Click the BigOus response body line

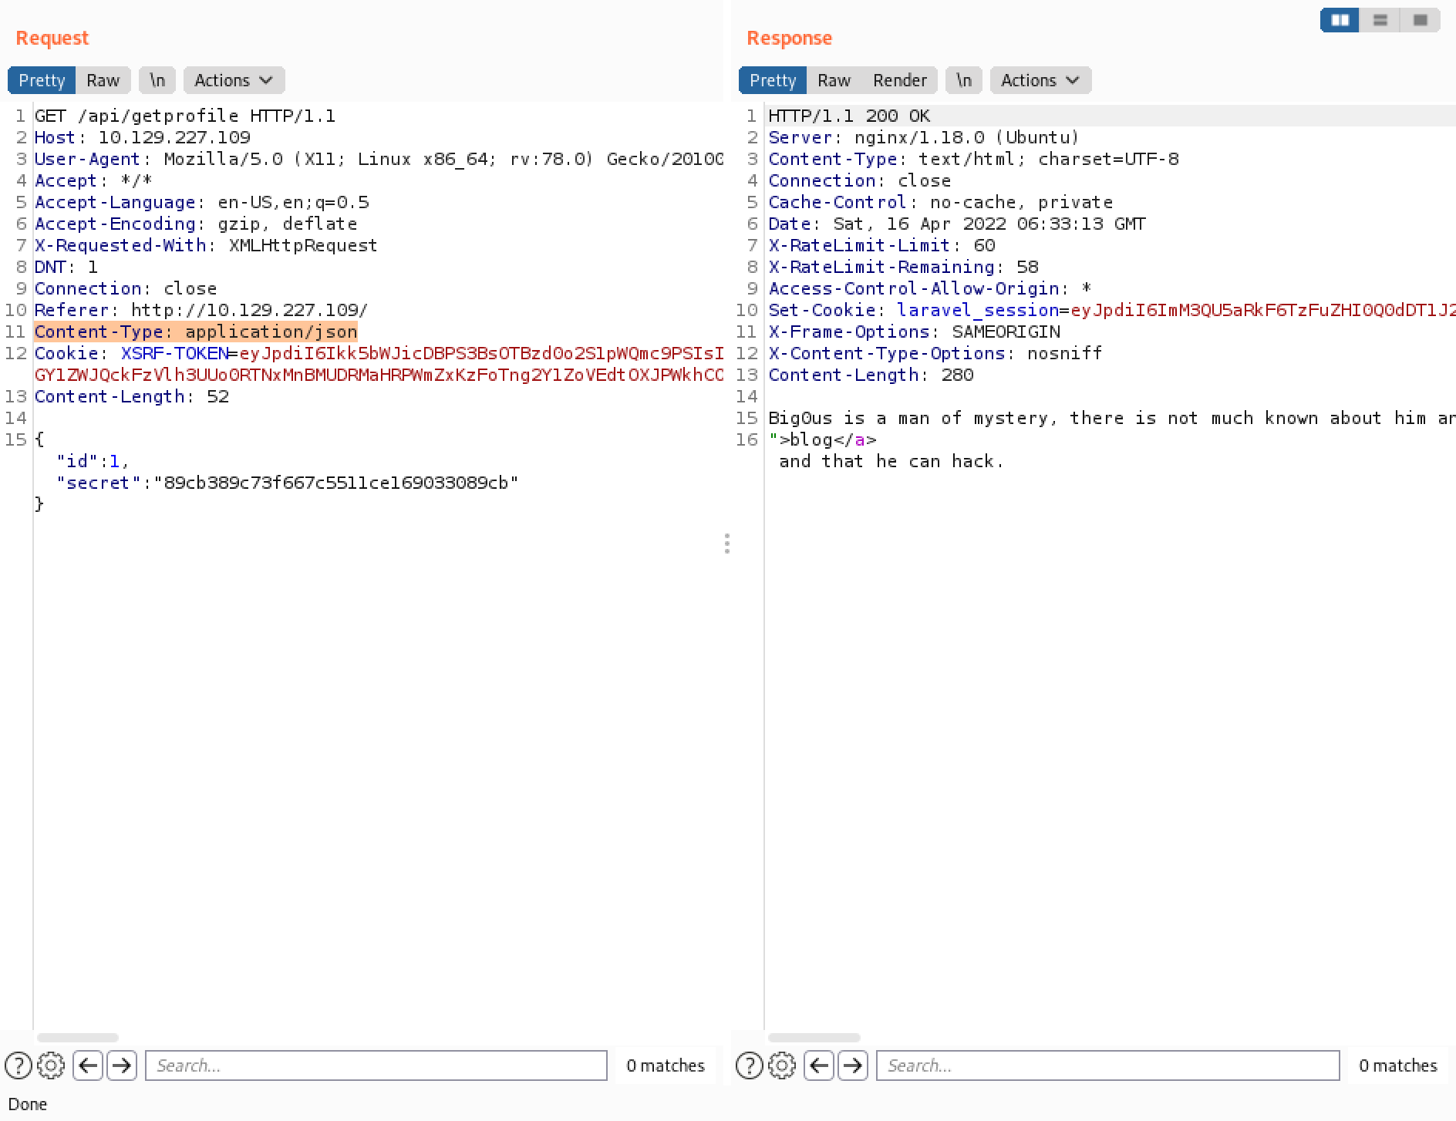coord(1111,418)
